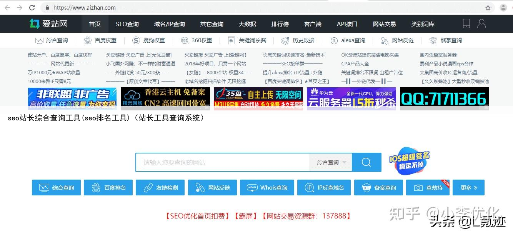Focus the website query input field
Viewport: 513px width, 235px height.
[223, 162]
